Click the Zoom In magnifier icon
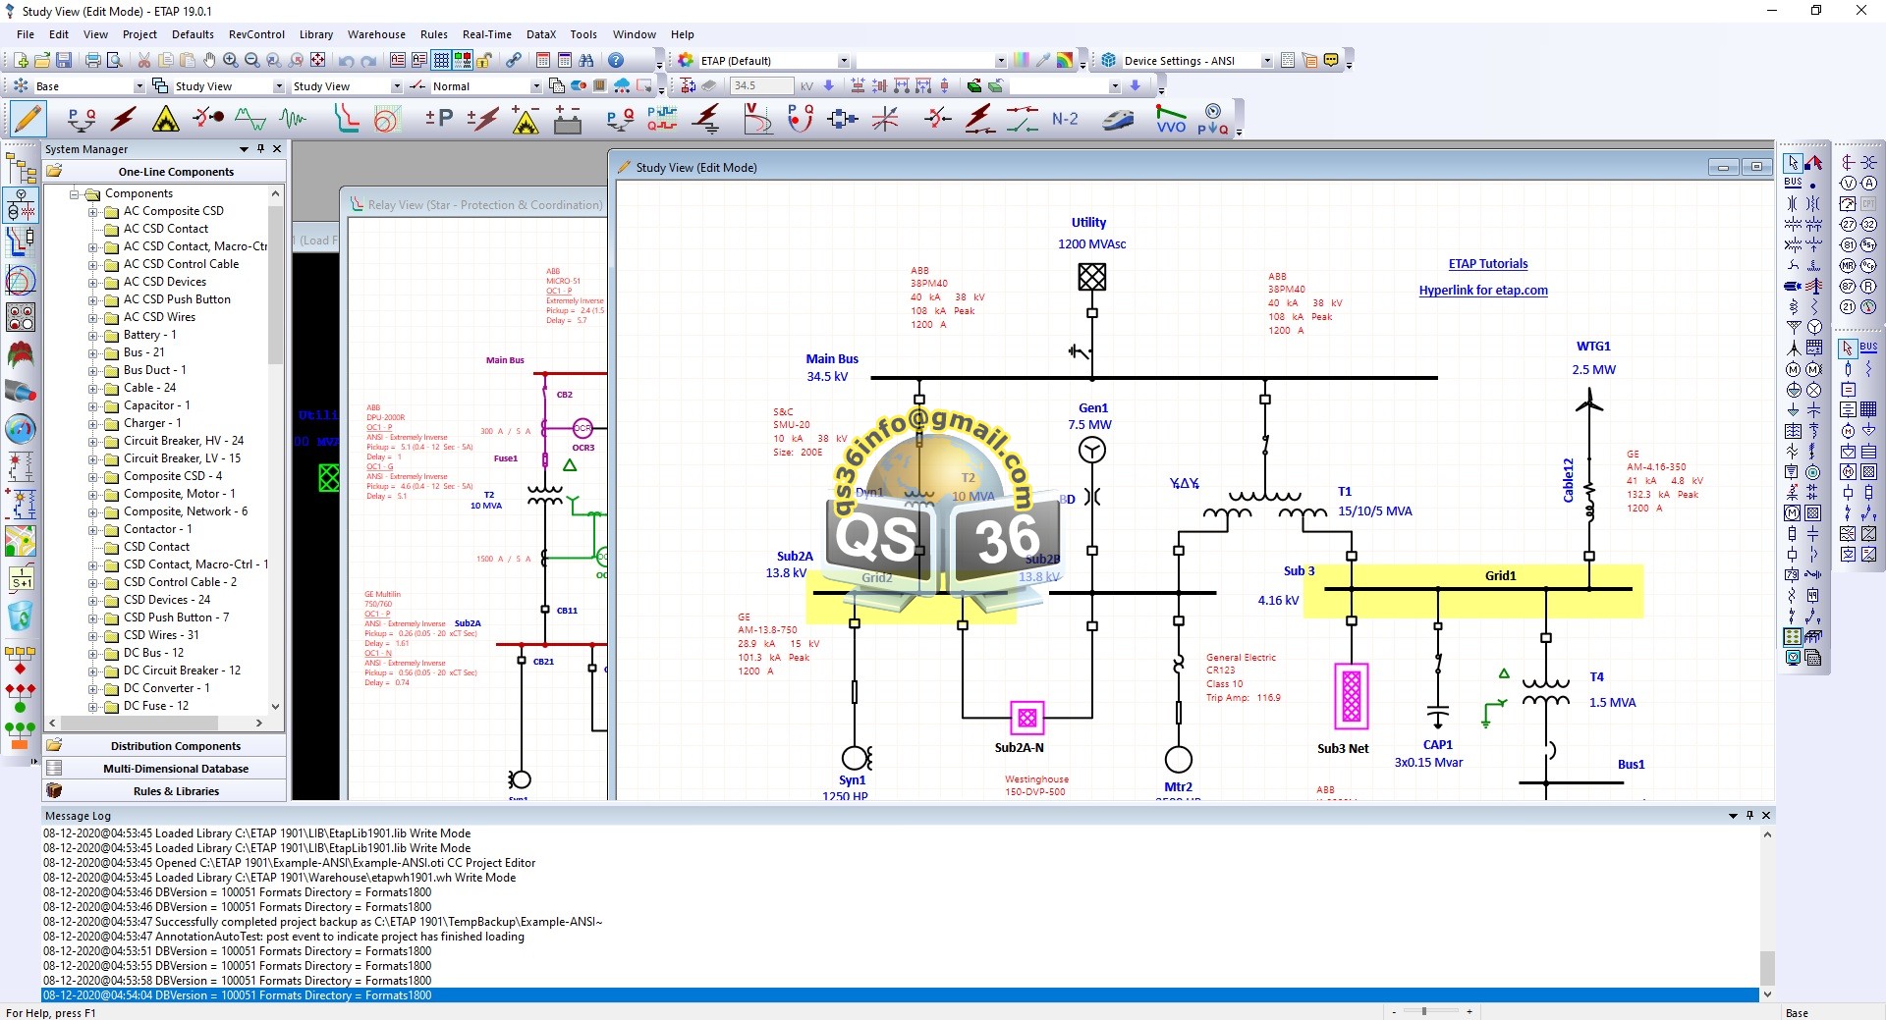Screen dimensions: 1886x1020 tap(231, 60)
